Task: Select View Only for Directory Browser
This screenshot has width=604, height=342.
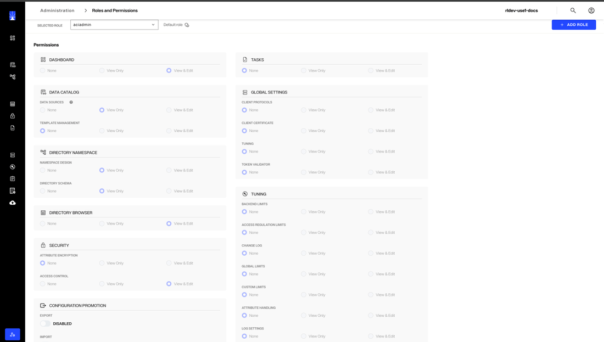Action: click(102, 223)
